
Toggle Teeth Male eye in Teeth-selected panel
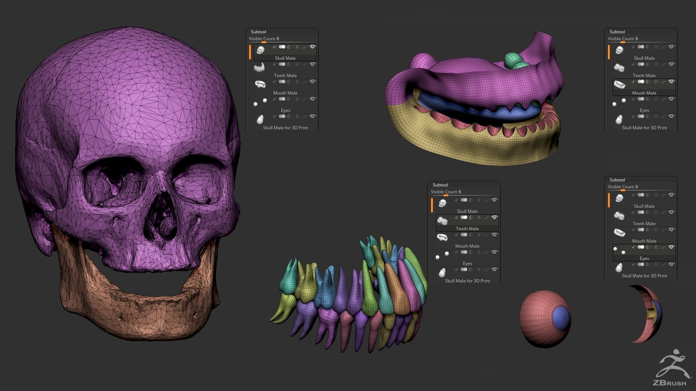[x=495, y=217]
